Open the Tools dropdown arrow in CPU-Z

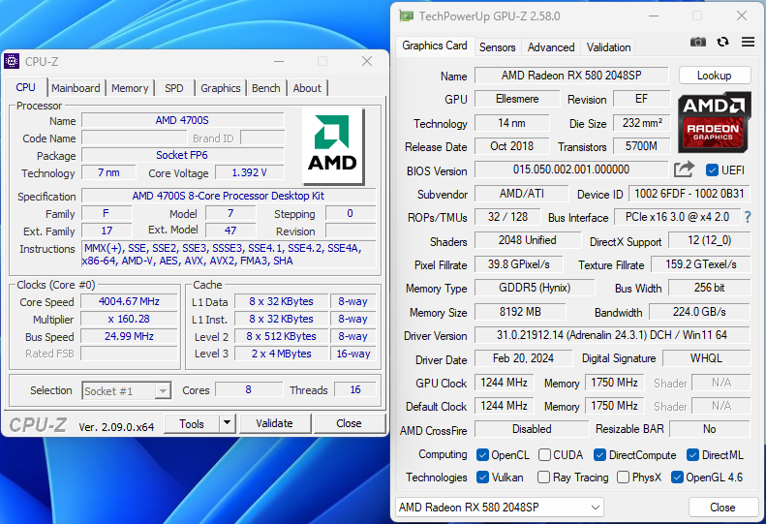coord(228,423)
